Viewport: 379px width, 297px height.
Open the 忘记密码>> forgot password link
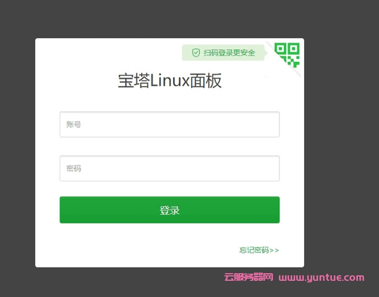[x=259, y=250]
